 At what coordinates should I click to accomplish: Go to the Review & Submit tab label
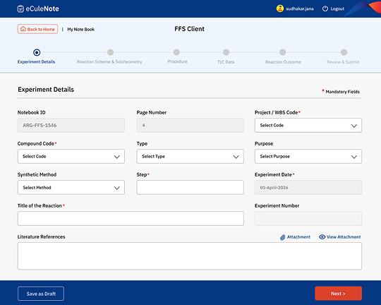(x=343, y=62)
